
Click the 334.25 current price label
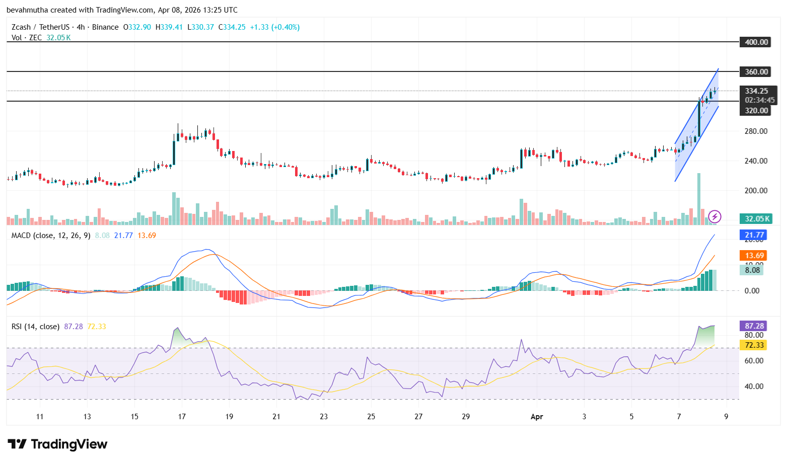(757, 91)
